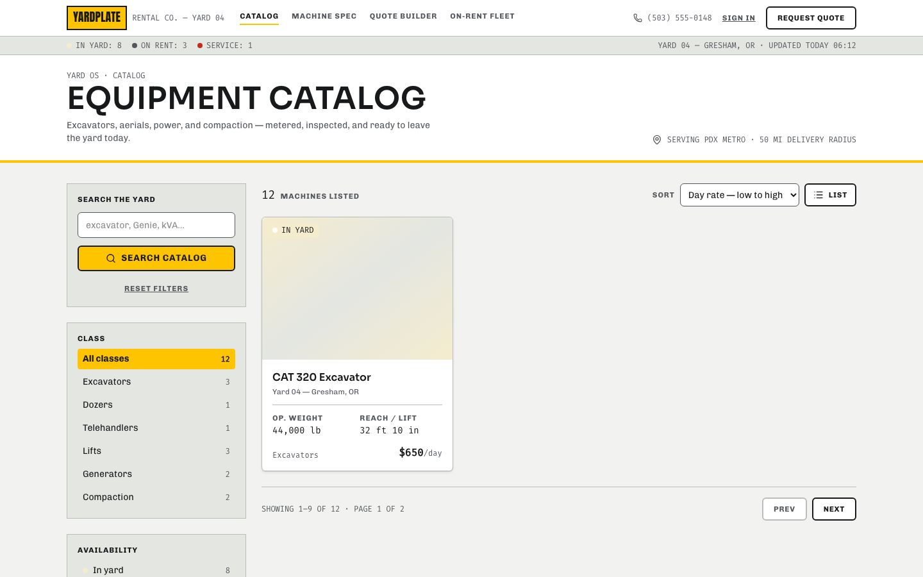
Task: Click the Service: 1 status indicator
Action: 225,46
